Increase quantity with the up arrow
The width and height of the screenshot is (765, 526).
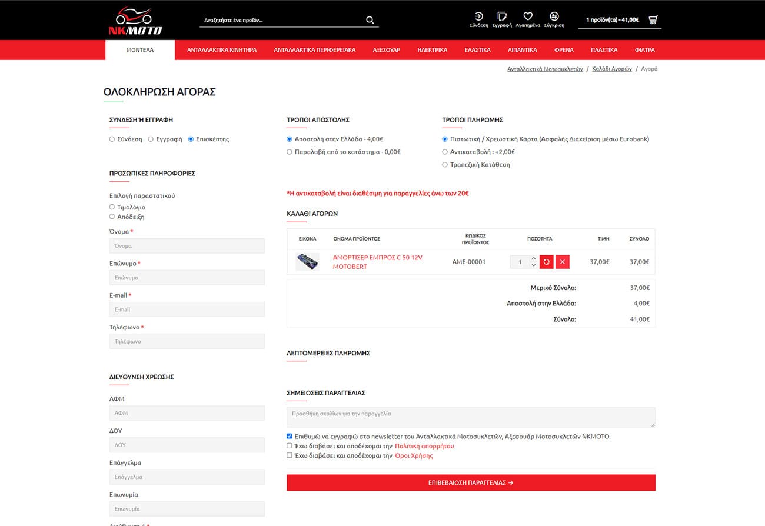point(534,258)
